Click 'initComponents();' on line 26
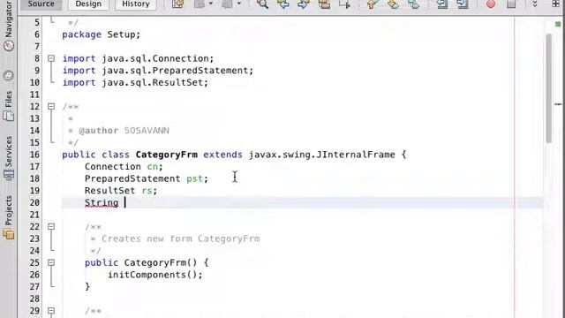This screenshot has height=318, width=565. point(155,275)
